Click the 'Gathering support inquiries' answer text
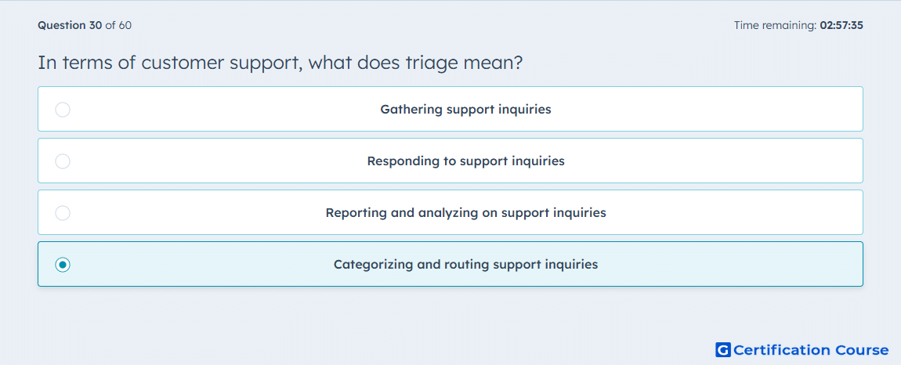The width and height of the screenshot is (901, 365). 465,109
